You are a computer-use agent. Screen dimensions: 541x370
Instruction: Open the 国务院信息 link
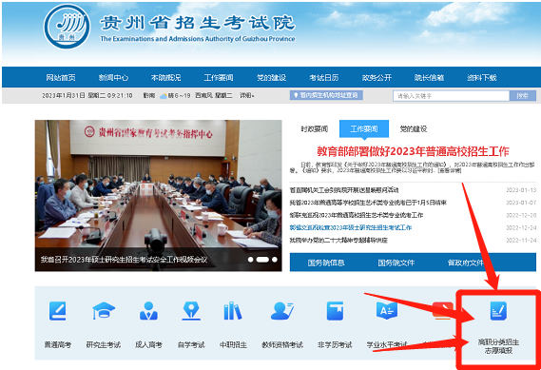pos(326,263)
